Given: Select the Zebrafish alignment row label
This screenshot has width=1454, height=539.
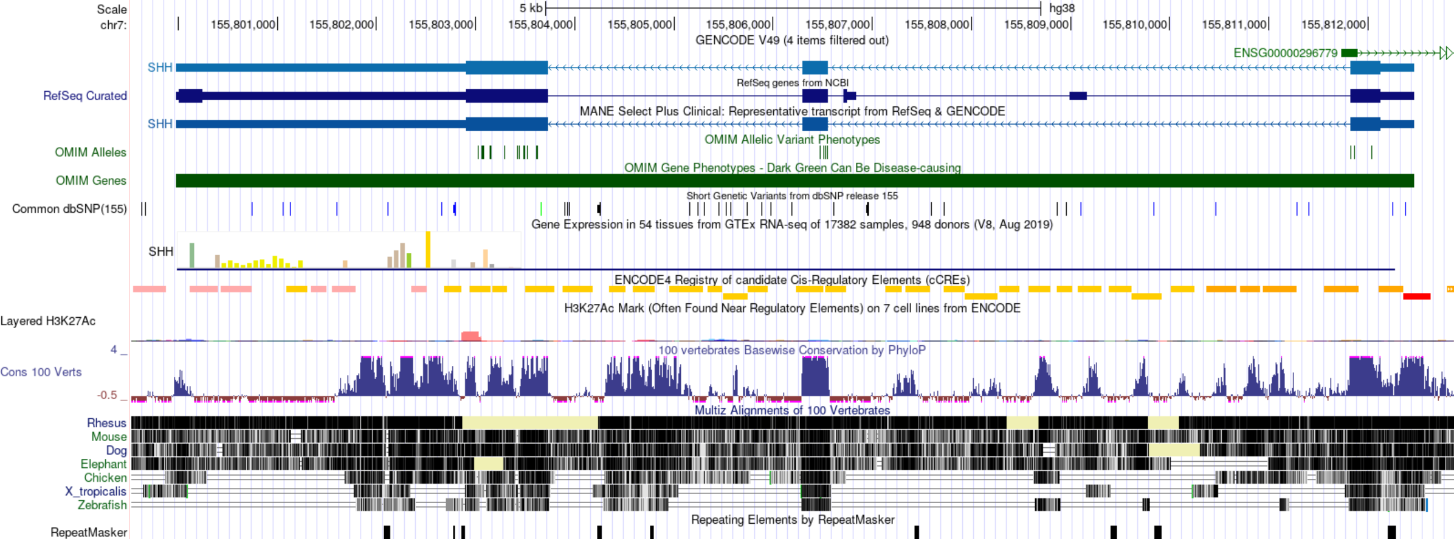Looking at the screenshot, I should coord(102,505).
